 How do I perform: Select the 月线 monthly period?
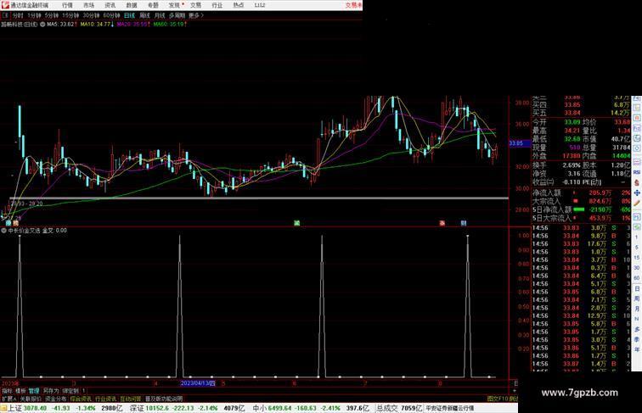point(160,15)
